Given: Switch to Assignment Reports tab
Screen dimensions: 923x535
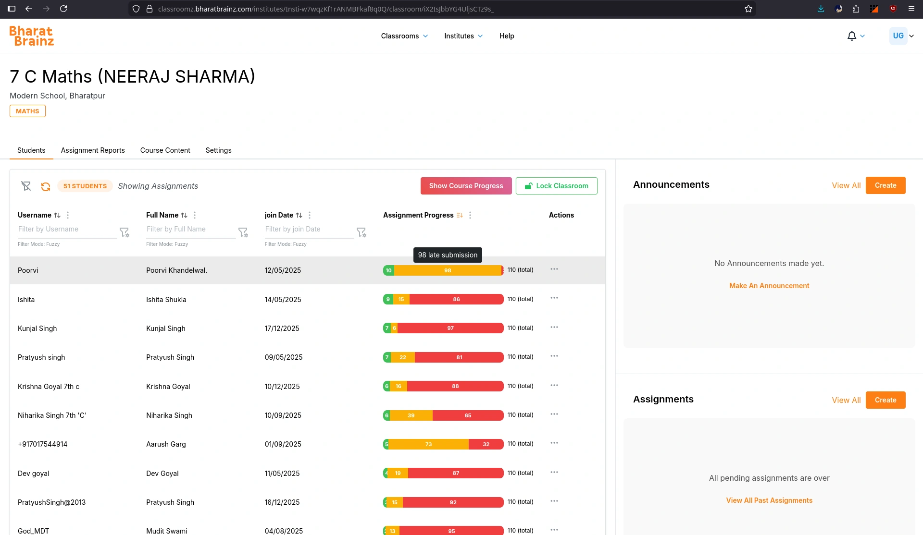Looking at the screenshot, I should coord(93,150).
